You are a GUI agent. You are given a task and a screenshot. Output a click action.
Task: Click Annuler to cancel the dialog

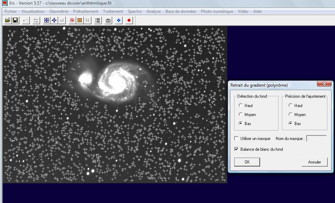coord(315,162)
